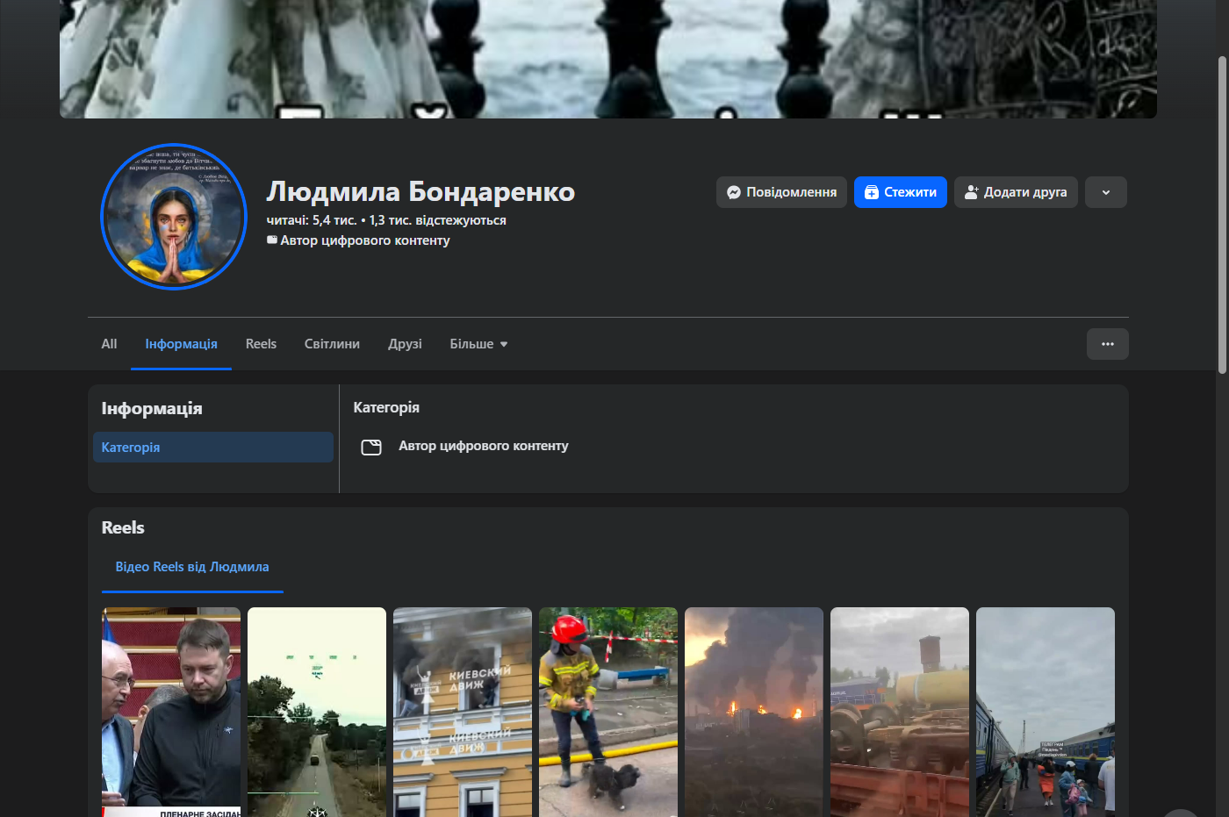Viewport: 1229px width, 817px height.
Task: Switch to the All tab
Action: click(x=109, y=344)
